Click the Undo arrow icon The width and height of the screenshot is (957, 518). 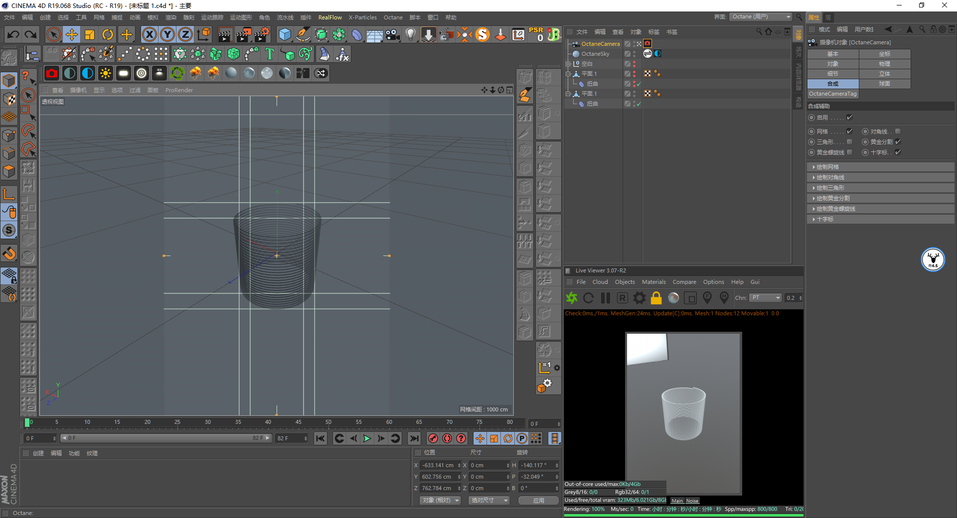pyautogui.click(x=13, y=35)
